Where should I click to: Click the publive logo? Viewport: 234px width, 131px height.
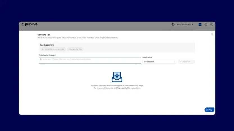[29, 24]
